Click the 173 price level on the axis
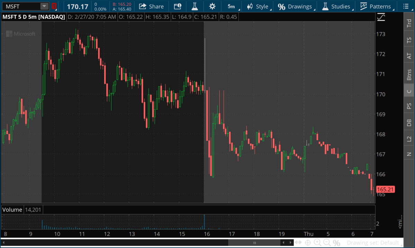The height and width of the screenshot is (248, 415). (381, 34)
